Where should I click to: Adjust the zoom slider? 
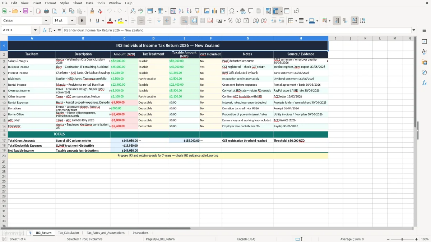point(402,239)
